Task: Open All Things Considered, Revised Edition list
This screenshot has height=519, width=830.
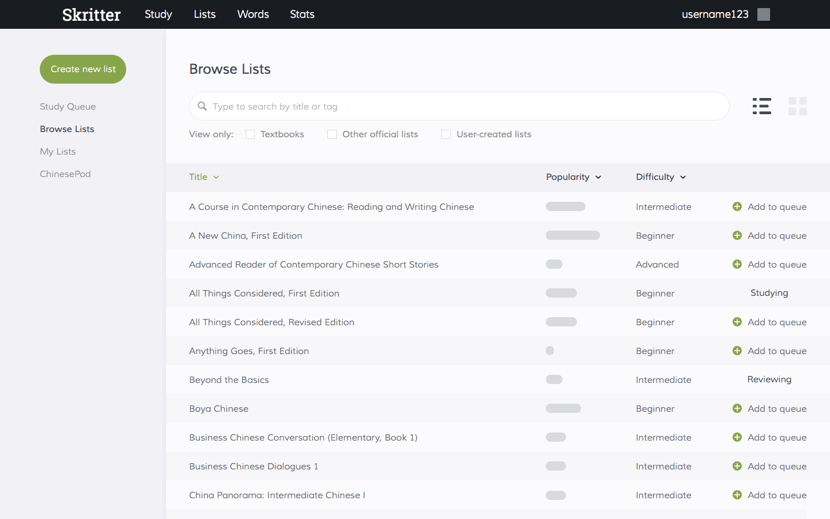Action: 271,322
